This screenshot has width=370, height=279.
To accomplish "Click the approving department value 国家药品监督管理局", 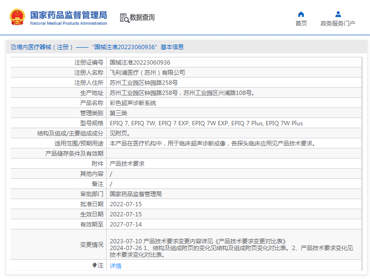I will click(136, 194).
